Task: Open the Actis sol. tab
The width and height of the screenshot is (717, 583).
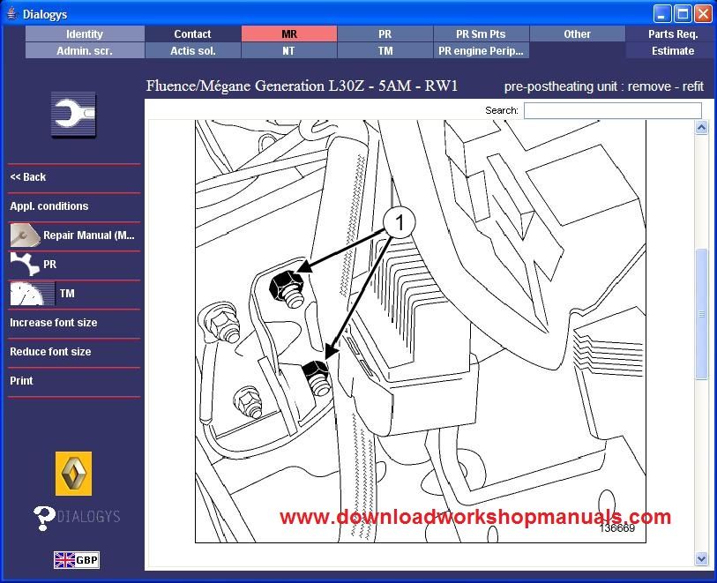Action: (x=192, y=51)
